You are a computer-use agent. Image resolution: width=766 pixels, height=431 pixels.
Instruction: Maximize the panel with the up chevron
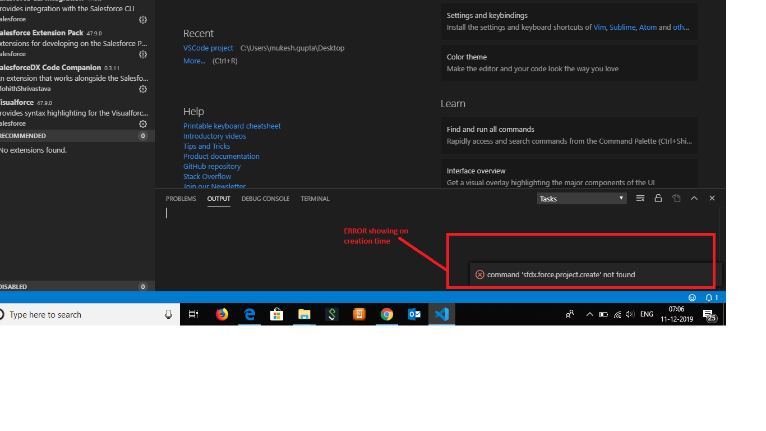pyautogui.click(x=694, y=198)
